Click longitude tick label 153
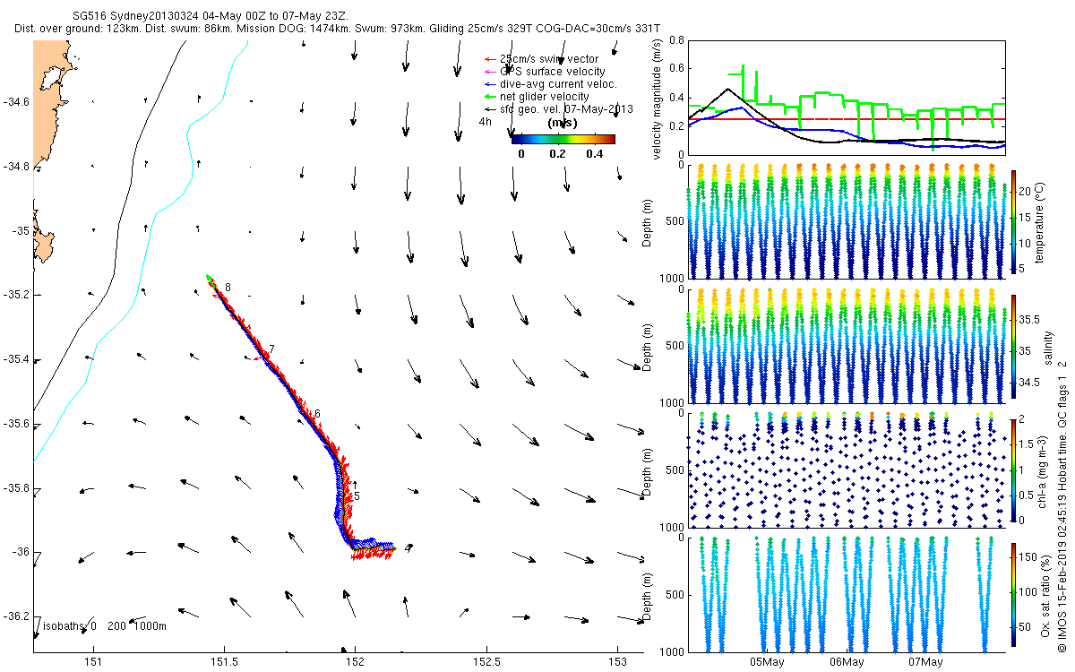 [618, 661]
